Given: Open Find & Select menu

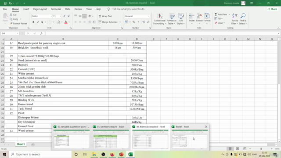Looking at the screenshot, I should click(243, 19).
